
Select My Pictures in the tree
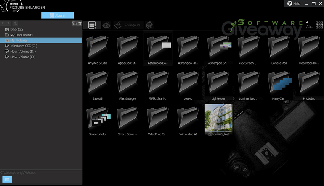click(41, 40)
